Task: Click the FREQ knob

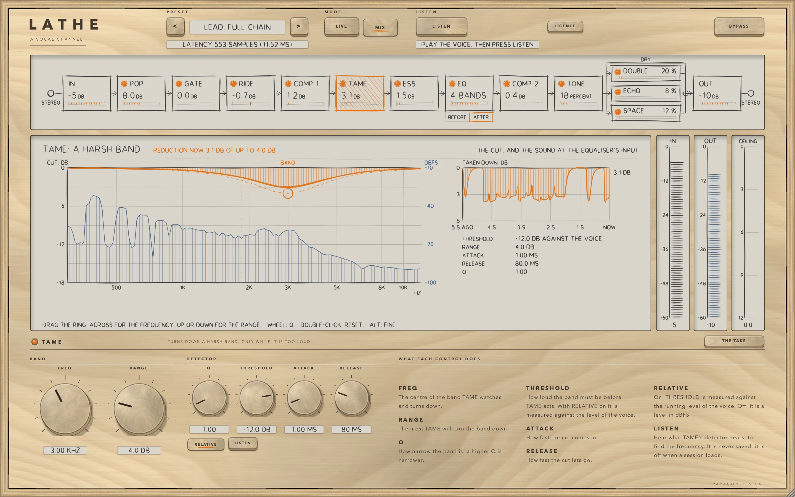Action: [65, 409]
